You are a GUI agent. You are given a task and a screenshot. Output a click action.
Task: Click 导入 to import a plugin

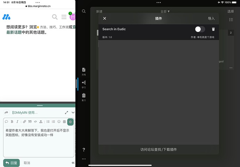[211, 18]
